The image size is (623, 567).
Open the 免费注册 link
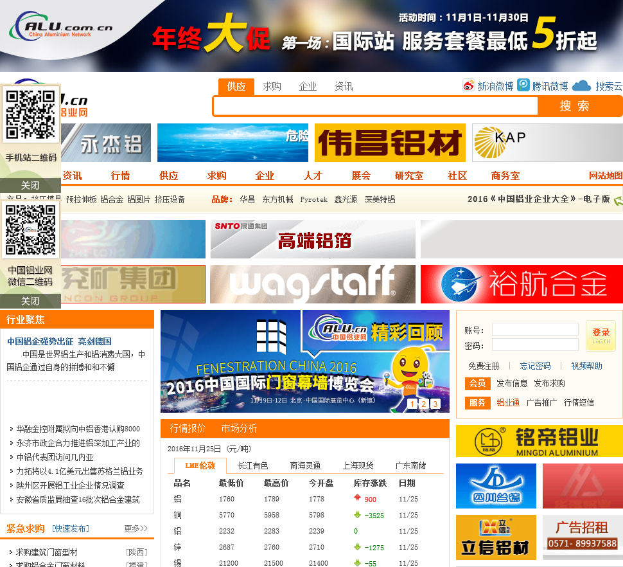[484, 366]
